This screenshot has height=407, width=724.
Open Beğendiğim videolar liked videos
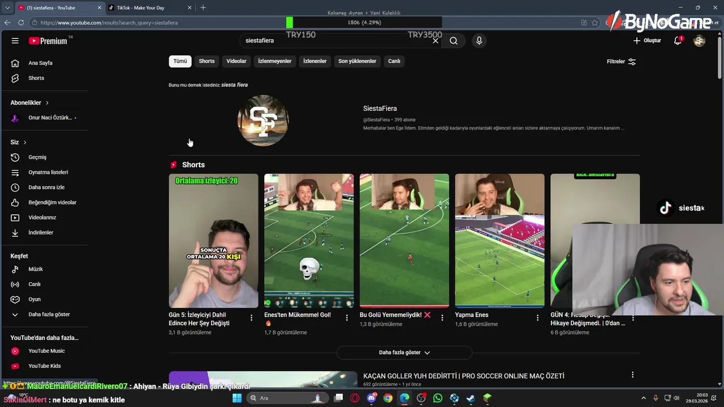(x=45, y=202)
